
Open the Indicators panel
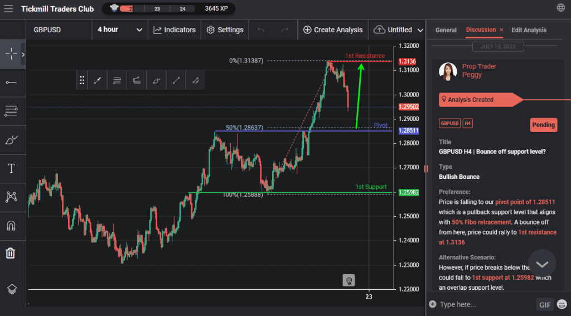coord(175,30)
